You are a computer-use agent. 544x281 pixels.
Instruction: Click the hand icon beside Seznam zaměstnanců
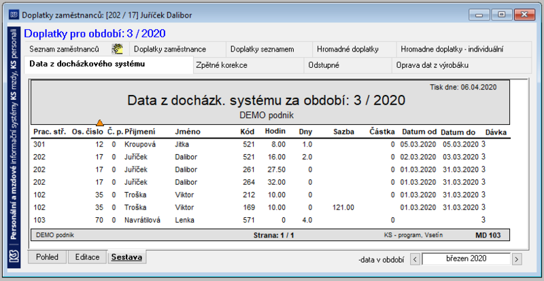click(117, 49)
